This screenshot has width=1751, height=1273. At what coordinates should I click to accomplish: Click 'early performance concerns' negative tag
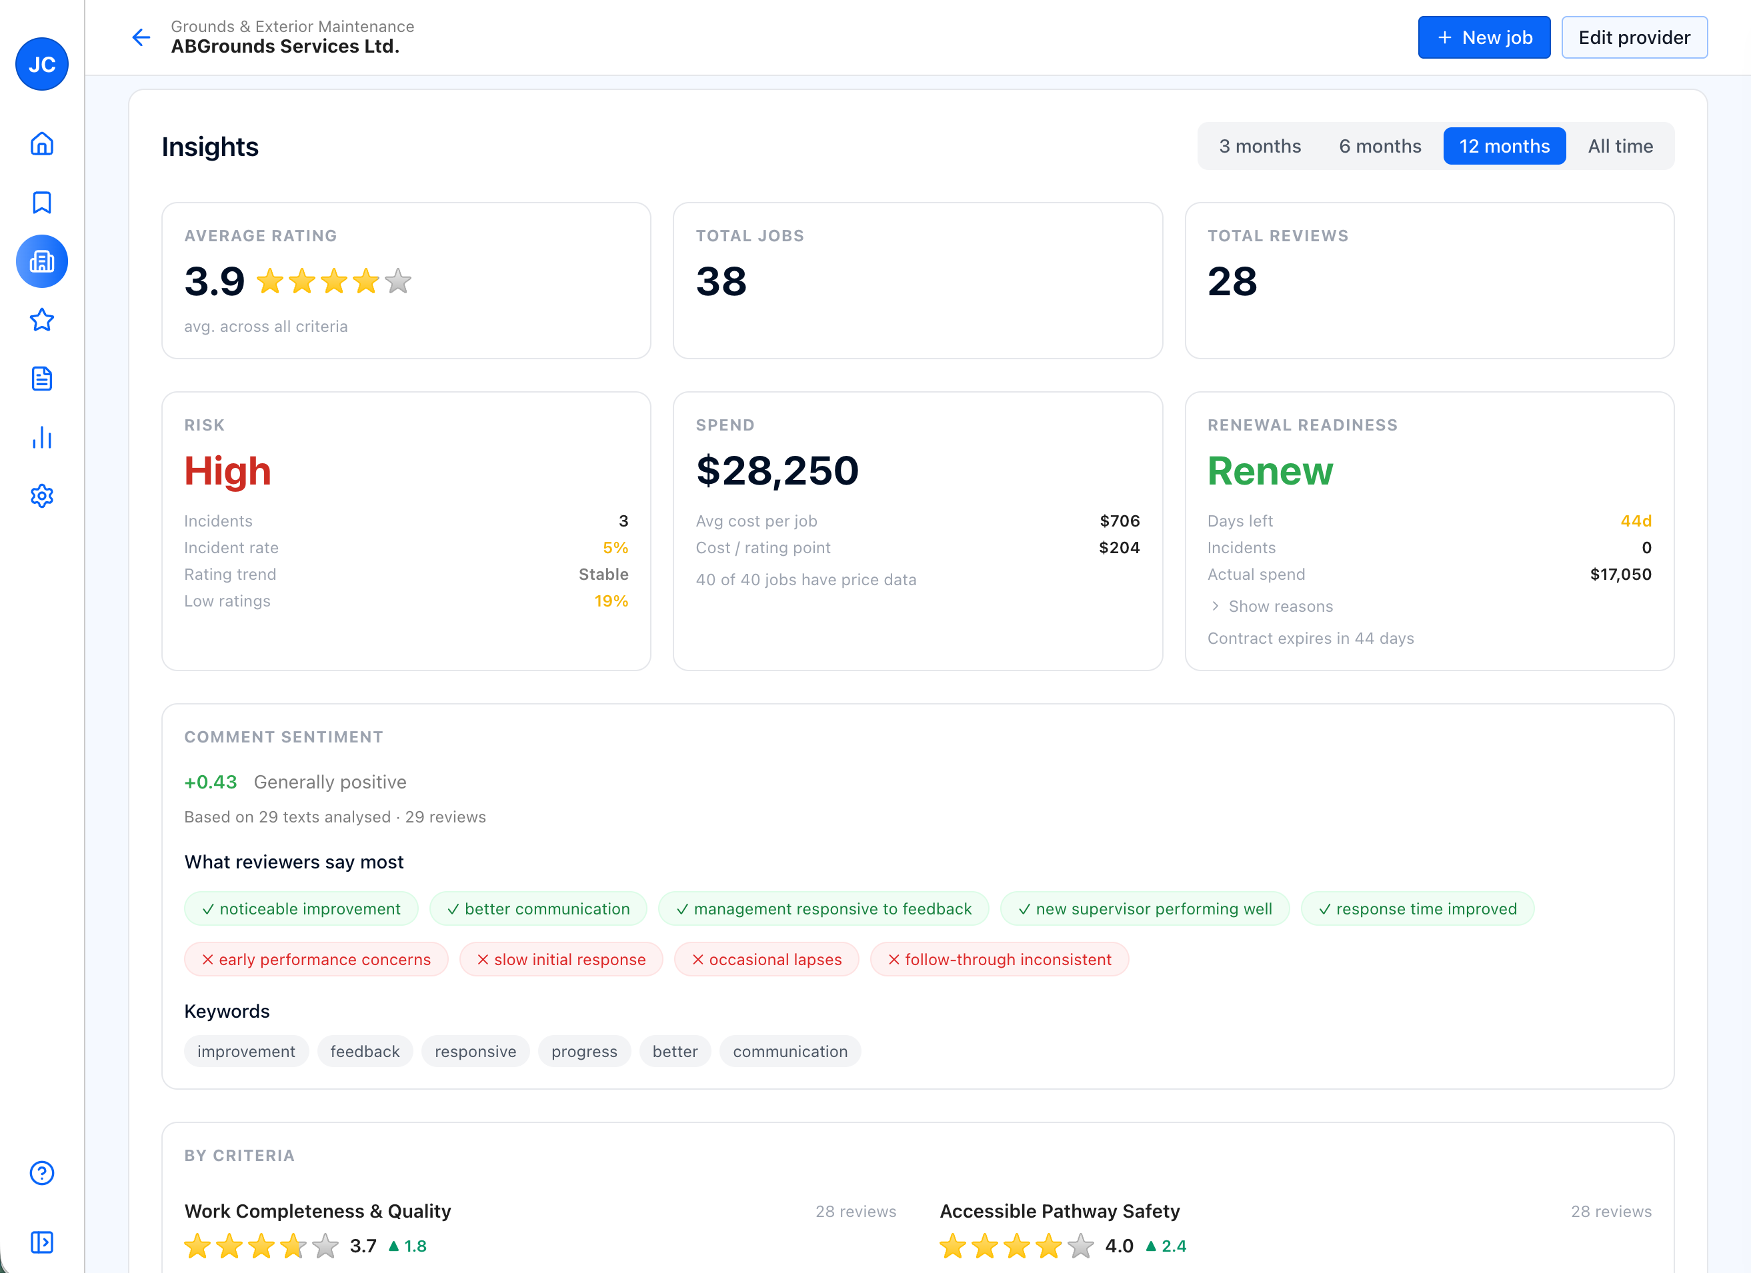point(316,959)
